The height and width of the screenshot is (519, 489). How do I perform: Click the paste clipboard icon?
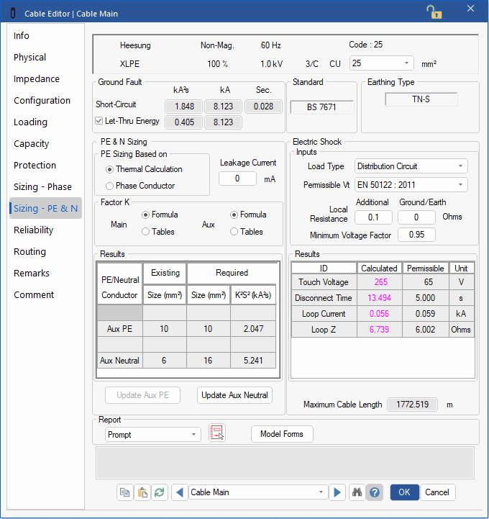pyautogui.click(x=142, y=492)
